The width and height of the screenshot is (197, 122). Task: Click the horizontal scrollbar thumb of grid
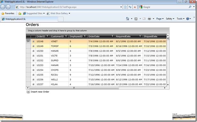coord(74,88)
